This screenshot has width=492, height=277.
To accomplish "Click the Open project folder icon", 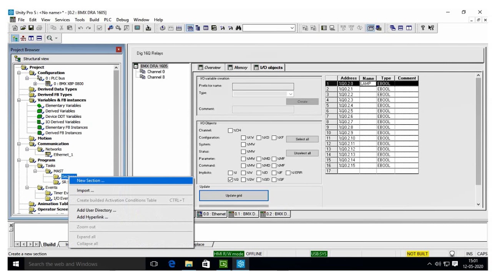I will tap(23, 28).
